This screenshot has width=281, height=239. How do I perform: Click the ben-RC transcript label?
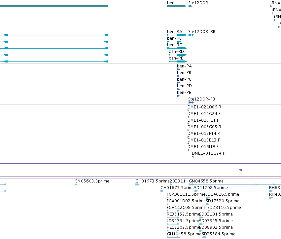click(x=174, y=45)
